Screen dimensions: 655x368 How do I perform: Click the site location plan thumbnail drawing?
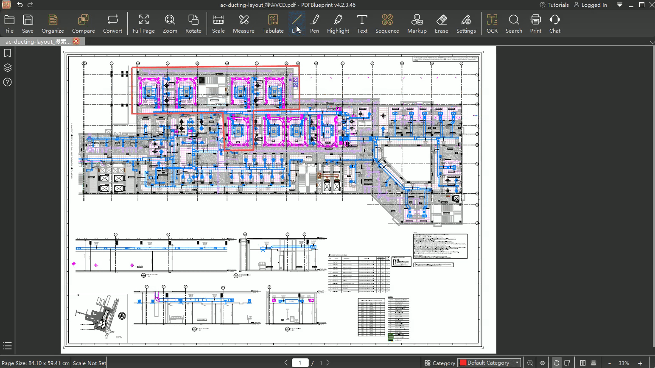pyautogui.click(x=98, y=318)
